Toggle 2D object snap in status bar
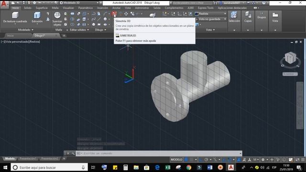 point(229,160)
